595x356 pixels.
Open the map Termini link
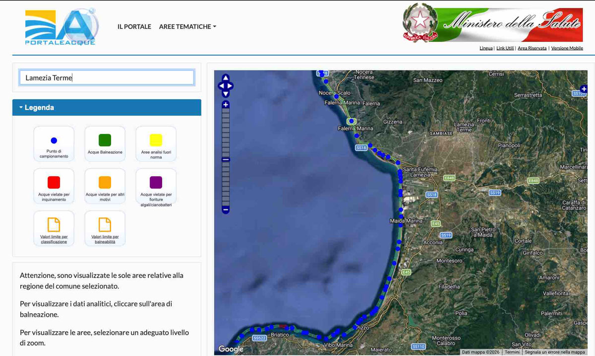pyautogui.click(x=512, y=352)
